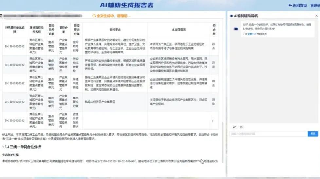320x179 pixels.
Task: Click the blue 发送 send button
Action: 313,134
